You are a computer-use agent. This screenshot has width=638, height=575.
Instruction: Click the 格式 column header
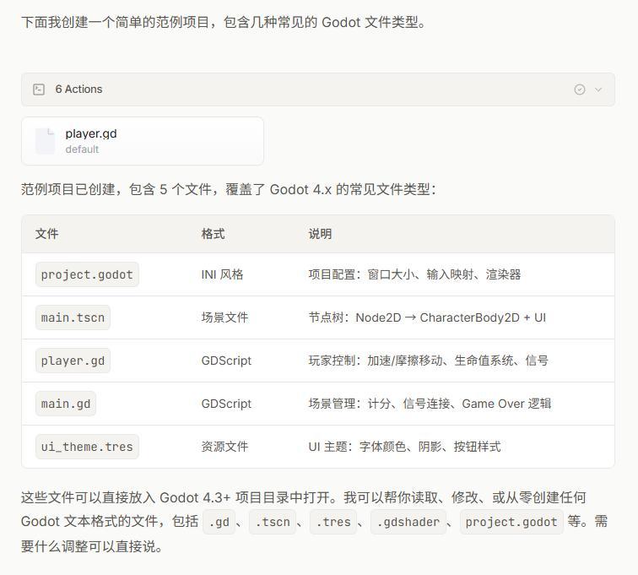click(x=213, y=234)
